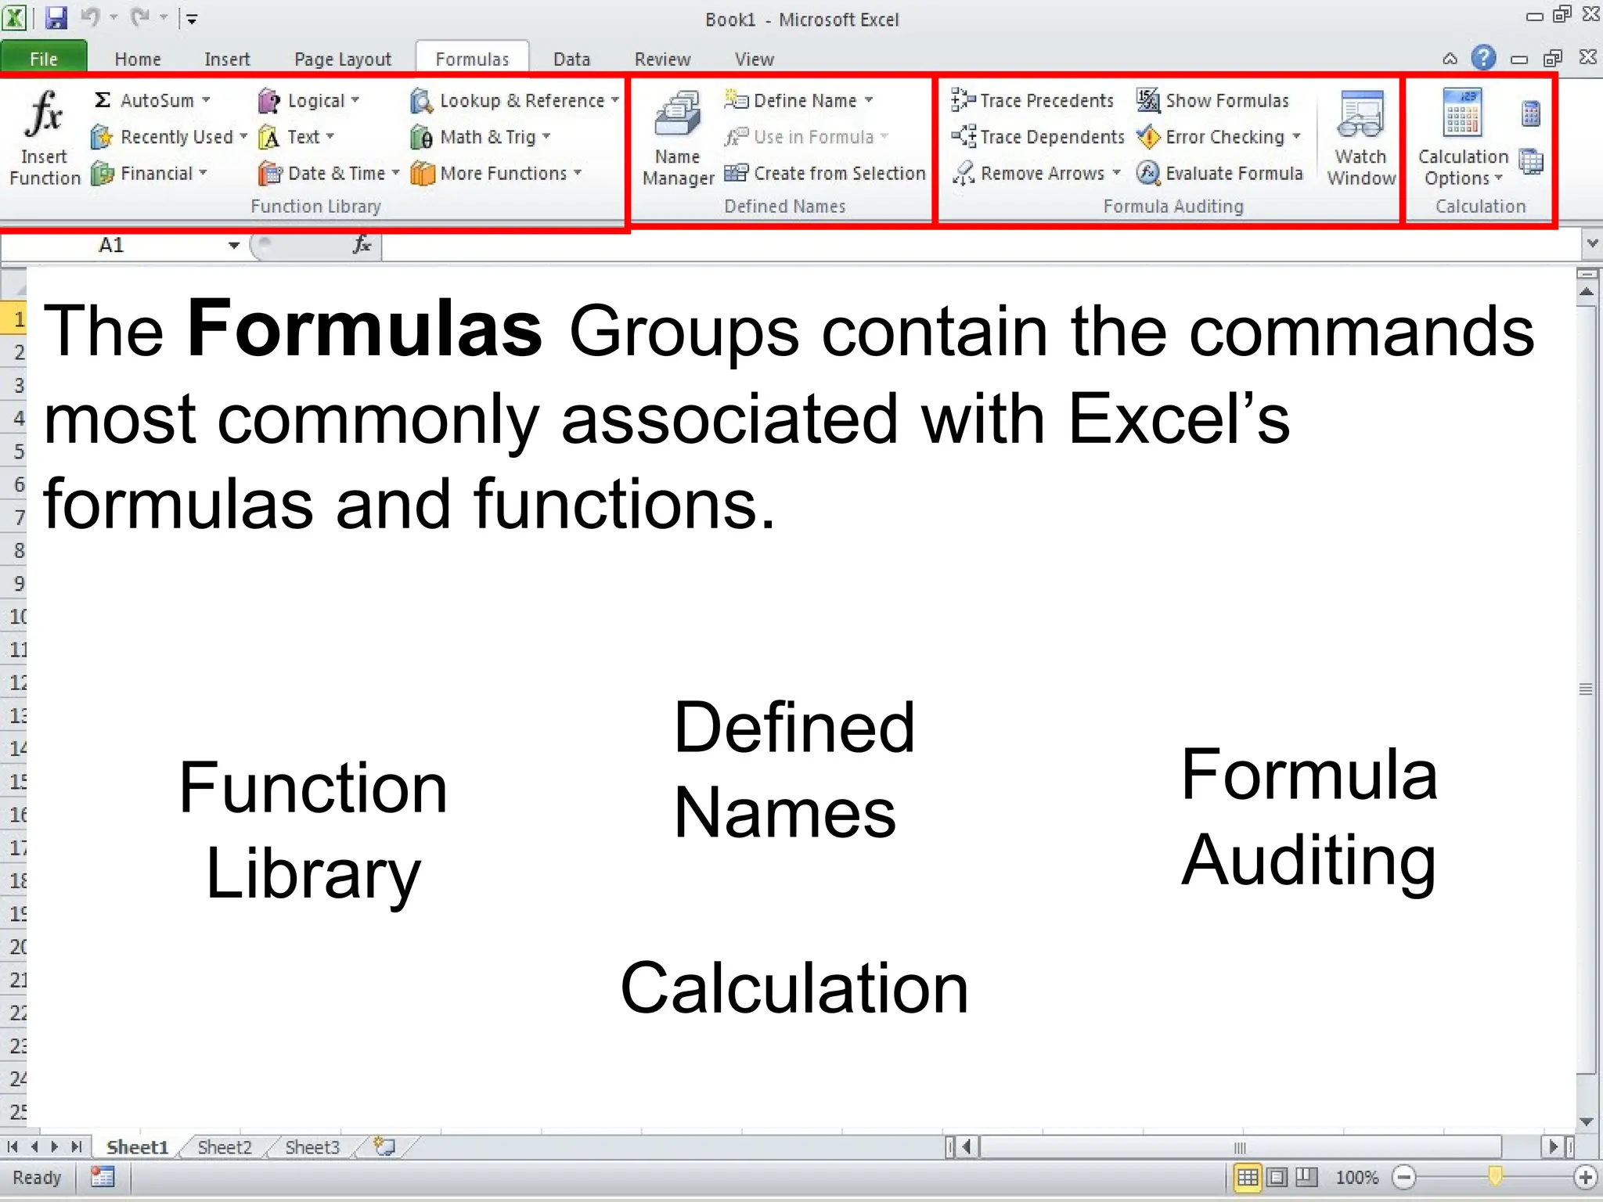
Task: Select the Sheet2 worksheet tab
Action: coord(225,1147)
